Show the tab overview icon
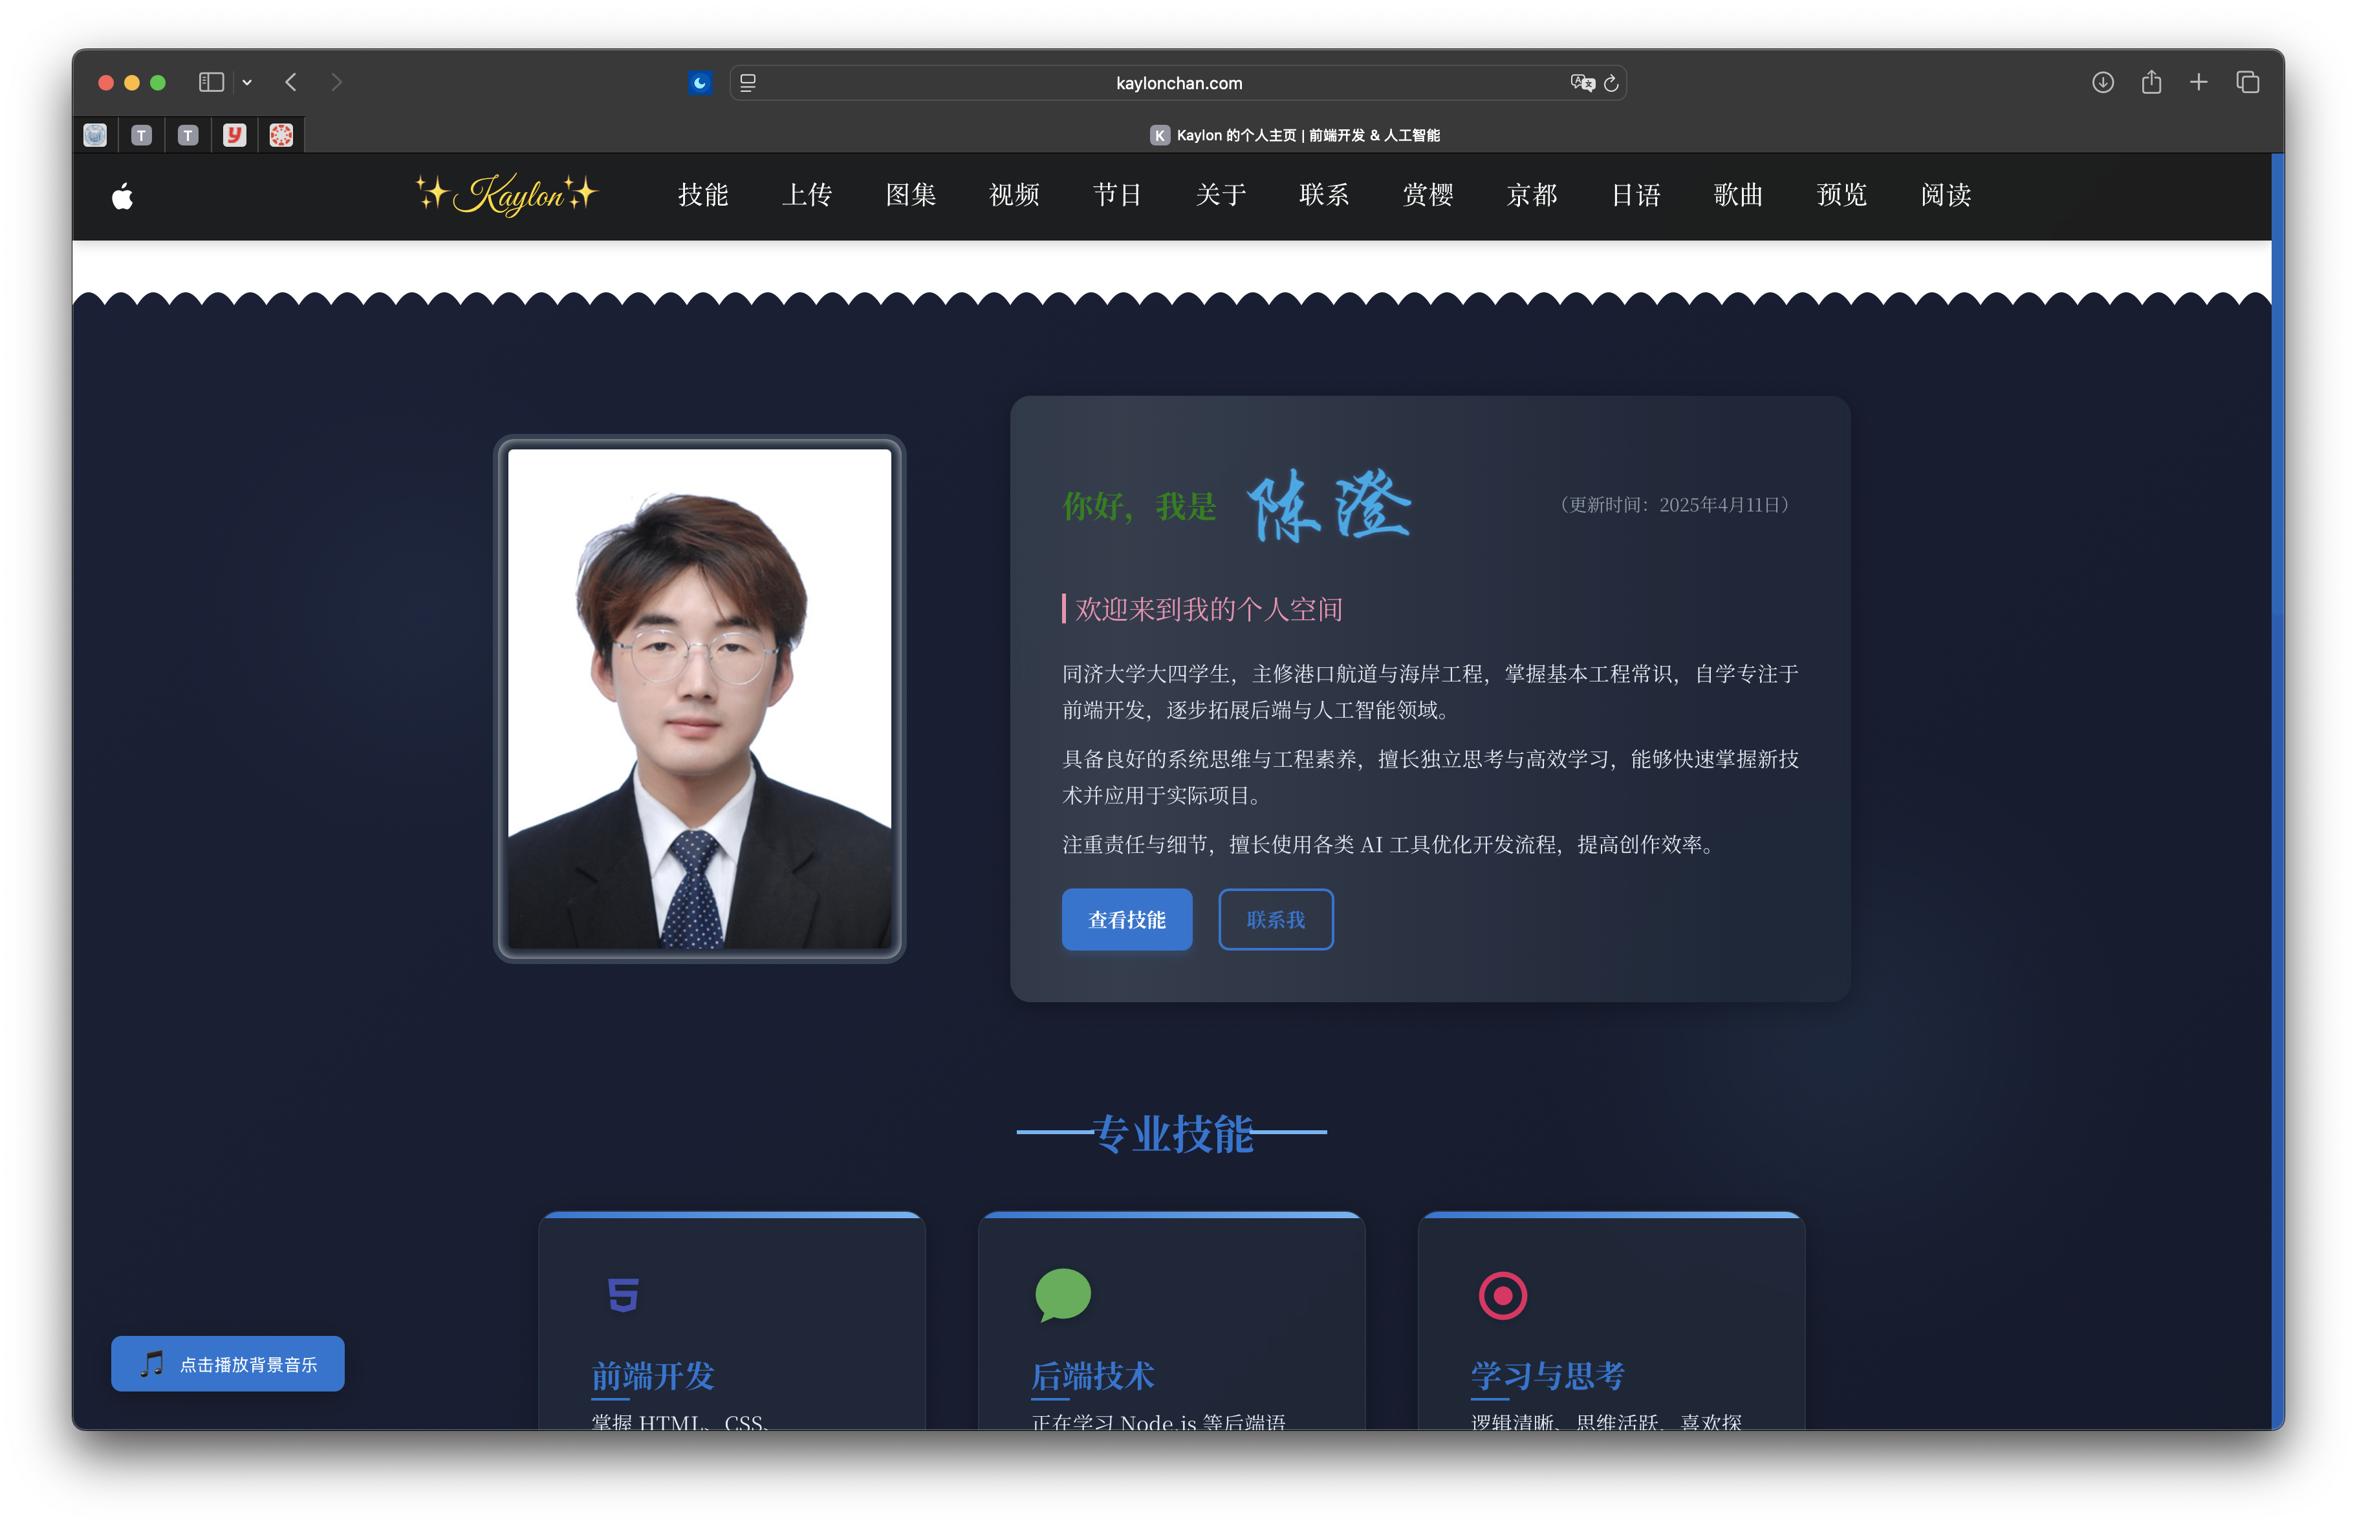2357x1526 pixels. [x=2248, y=82]
